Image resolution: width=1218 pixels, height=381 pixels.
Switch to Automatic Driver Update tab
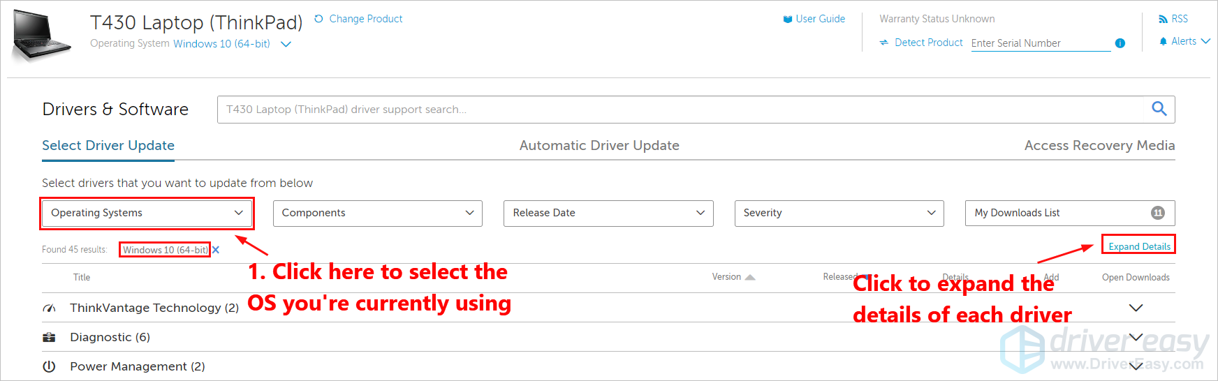(599, 145)
